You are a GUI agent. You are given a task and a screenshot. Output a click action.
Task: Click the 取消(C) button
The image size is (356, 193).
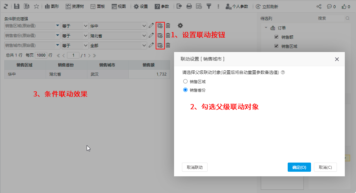[x=325, y=167]
